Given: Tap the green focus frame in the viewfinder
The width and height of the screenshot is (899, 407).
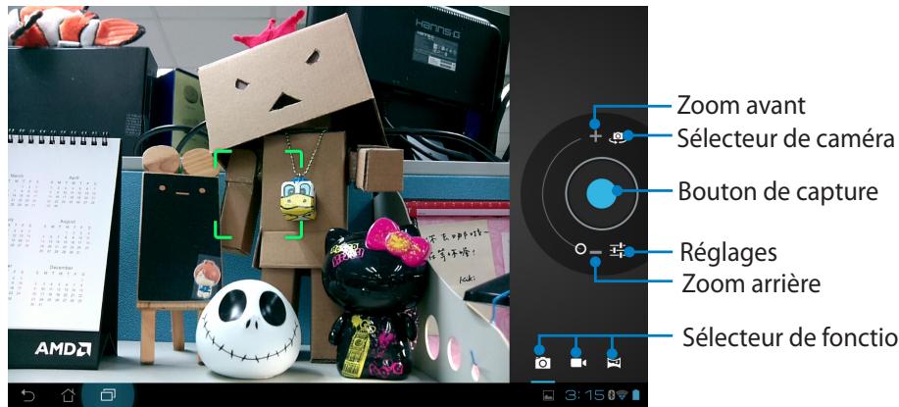Looking at the screenshot, I should pyautogui.click(x=259, y=194).
